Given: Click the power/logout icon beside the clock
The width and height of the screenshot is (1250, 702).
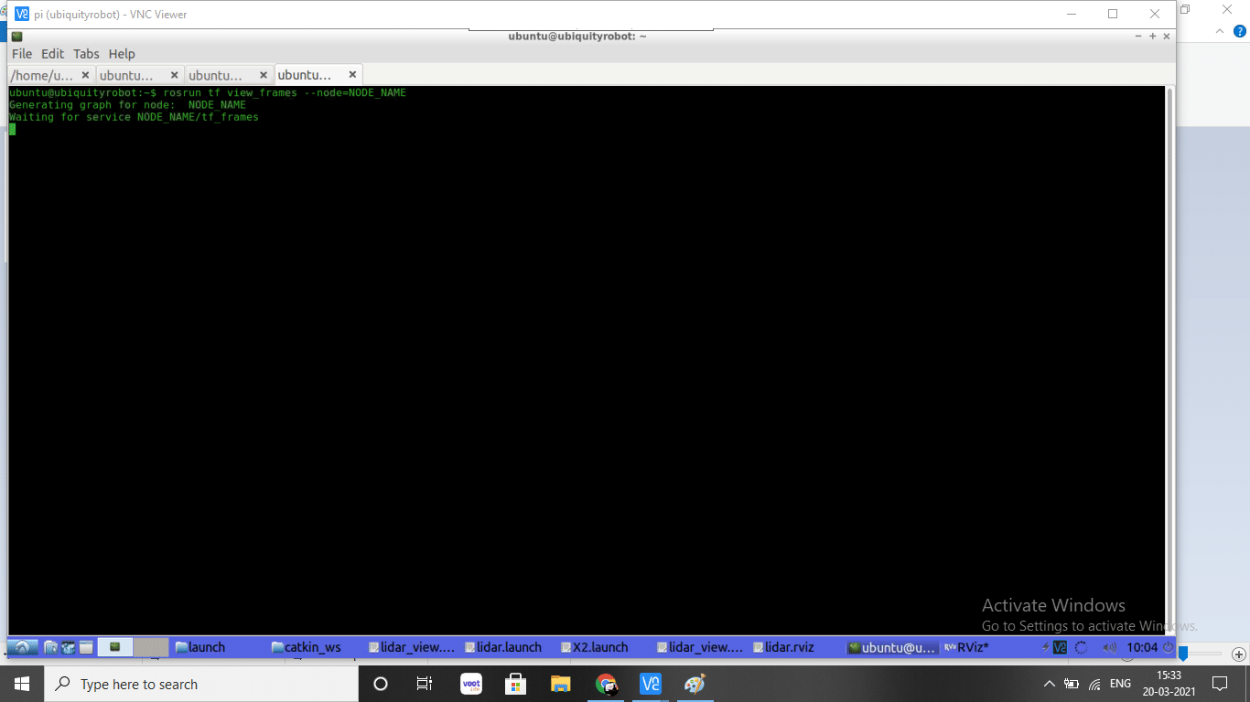Looking at the screenshot, I should (x=1168, y=647).
